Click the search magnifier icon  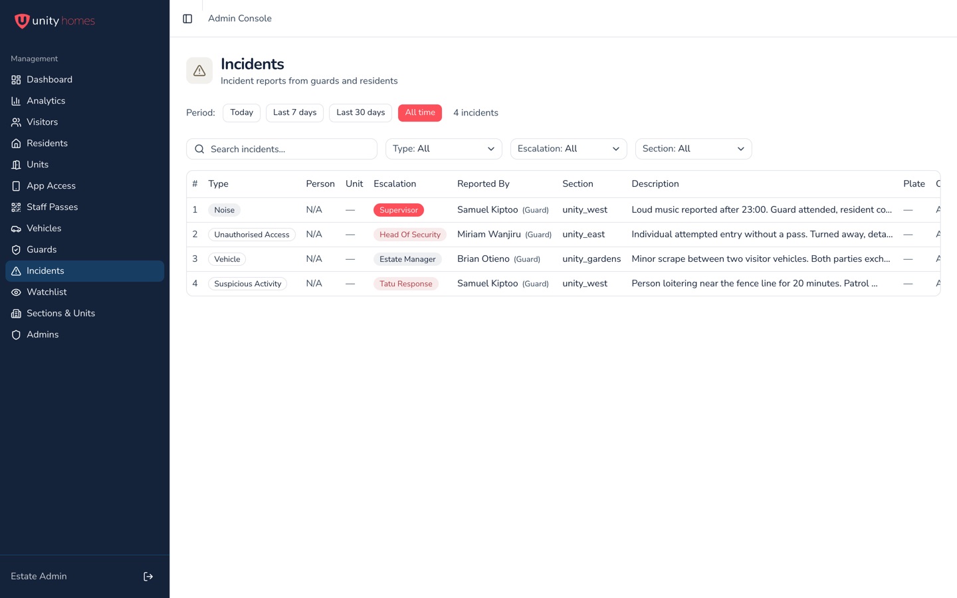[x=199, y=149]
